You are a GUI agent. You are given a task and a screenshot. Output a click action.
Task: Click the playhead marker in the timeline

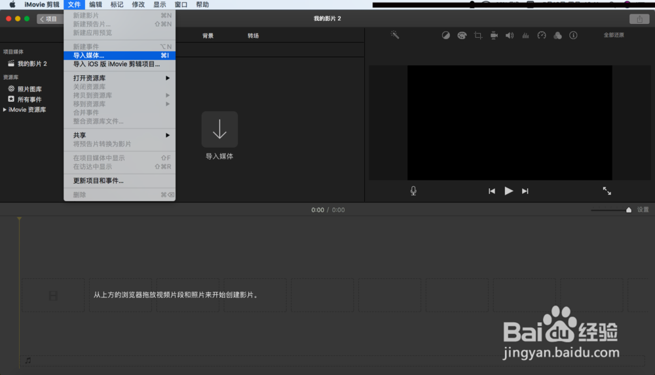point(19,218)
